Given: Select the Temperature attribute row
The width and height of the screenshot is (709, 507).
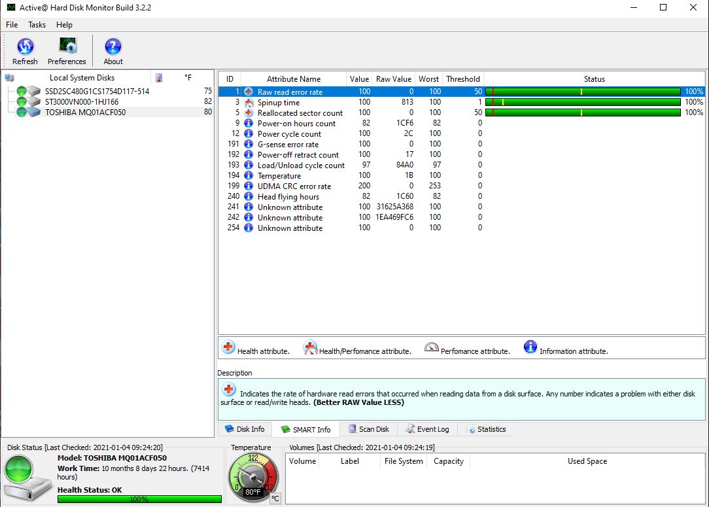Looking at the screenshot, I should [279, 176].
